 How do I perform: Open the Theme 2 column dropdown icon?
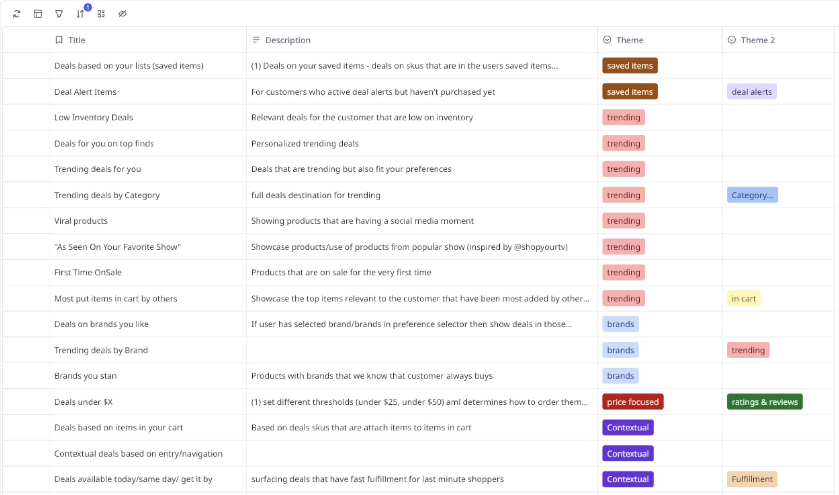pos(731,40)
